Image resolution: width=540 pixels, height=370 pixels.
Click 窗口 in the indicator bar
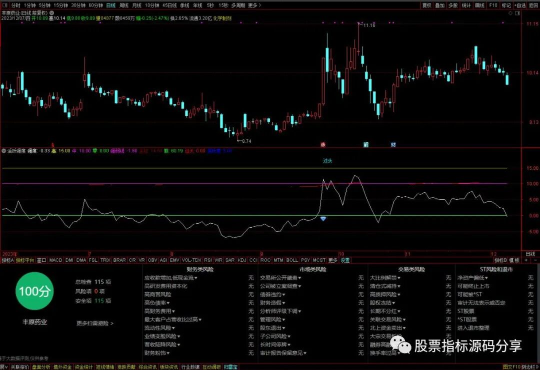tap(41, 260)
